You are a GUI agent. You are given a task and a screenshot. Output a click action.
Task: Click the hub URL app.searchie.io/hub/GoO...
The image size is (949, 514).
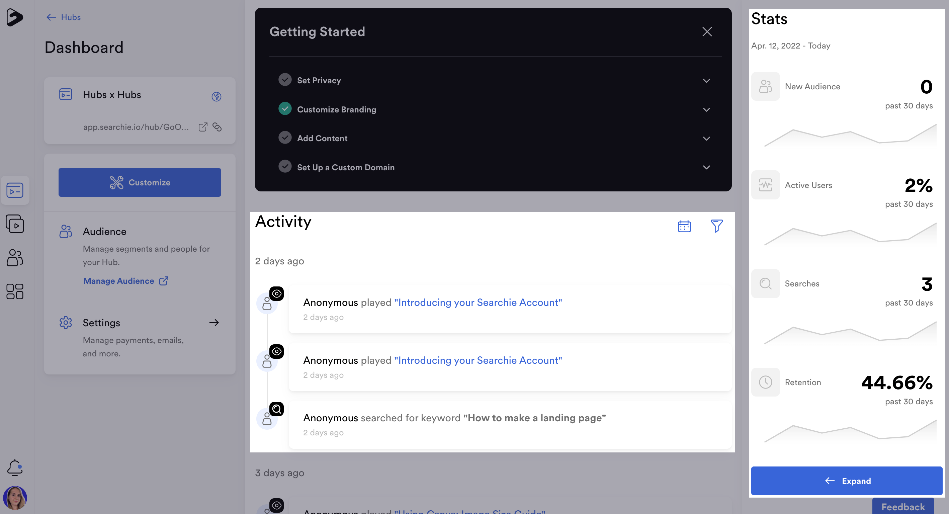pyautogui.click(x=136, y=127)
